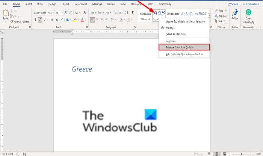Increase the paragraph indent

pyautogui.click(x=121, y=12)
